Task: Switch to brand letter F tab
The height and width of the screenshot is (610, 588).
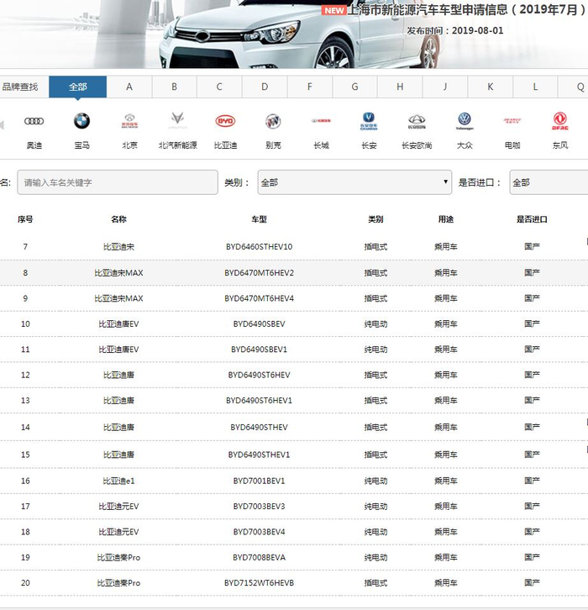Action: pos(310,87)
